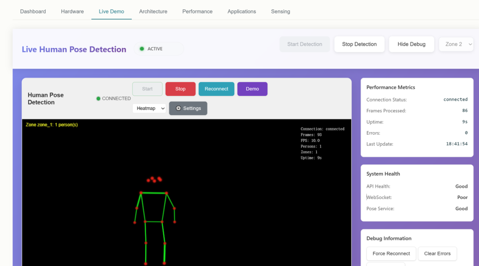Viewport: 479px width, 266px height.
Task: Click the WebSocket 'Poor' status
Action: click(x=462, y=197)
